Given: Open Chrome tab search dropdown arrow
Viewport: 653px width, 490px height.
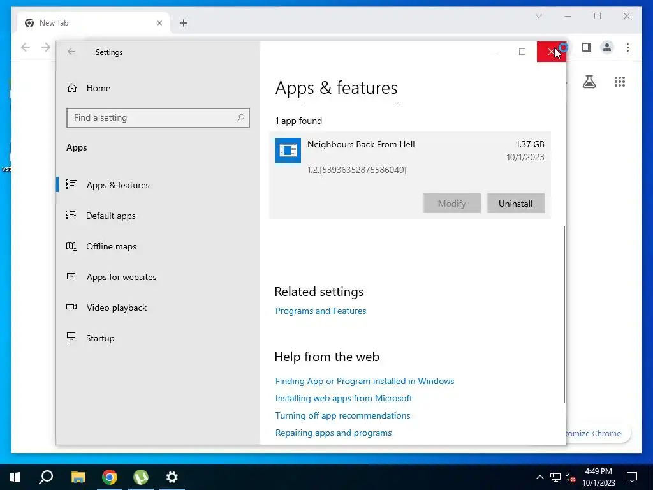Looking at the screenshot, I should tap(539, 16).
